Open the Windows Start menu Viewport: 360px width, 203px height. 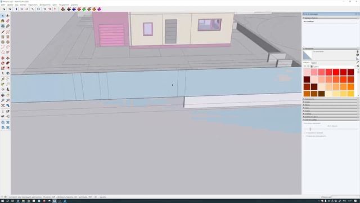[2, 201]
